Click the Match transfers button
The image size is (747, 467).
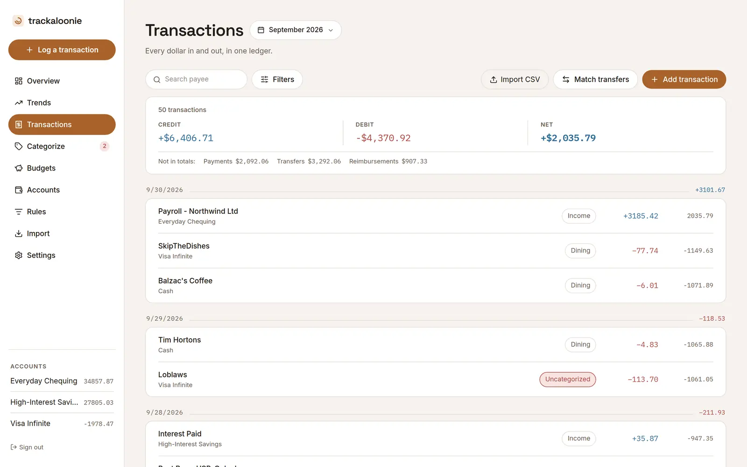click(595, 79)
